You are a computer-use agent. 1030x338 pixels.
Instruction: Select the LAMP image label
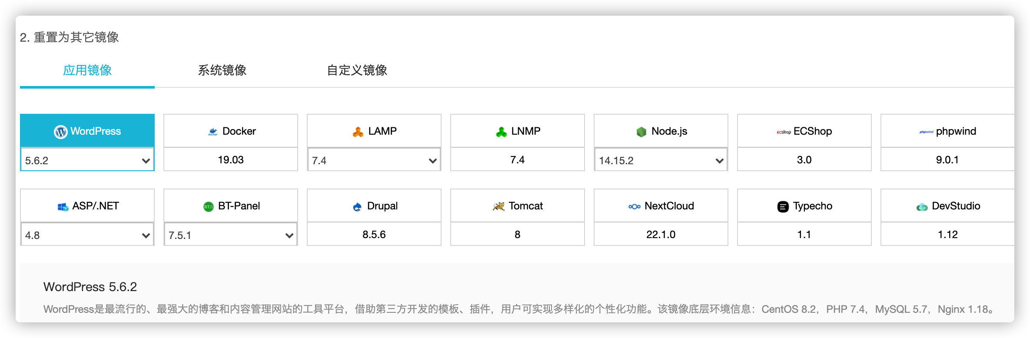pyautogui.click(x=382, y=131)
